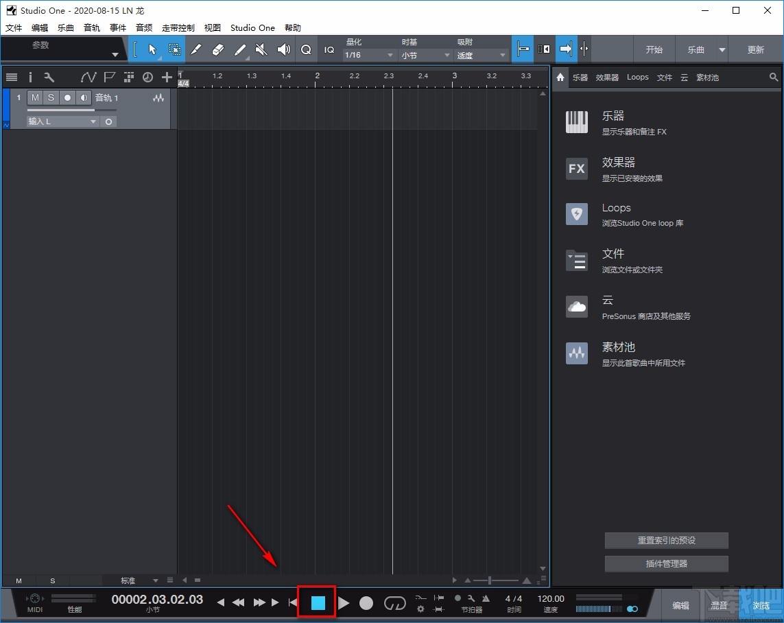784x623 pixels.
Task: Click the IQ input quantize button
Action: [329, 49]
